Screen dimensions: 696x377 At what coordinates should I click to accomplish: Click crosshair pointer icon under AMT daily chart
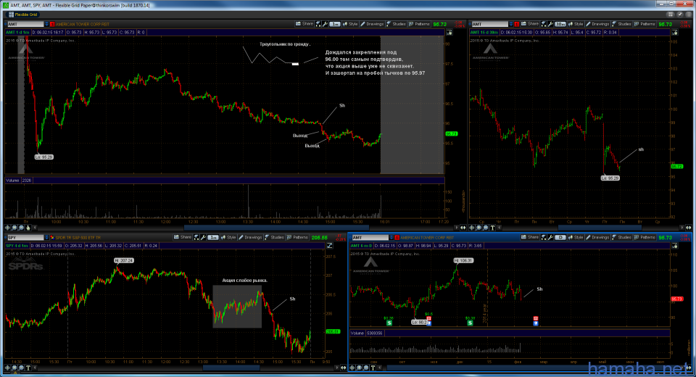pyautogui.click(x=352, y=368)
